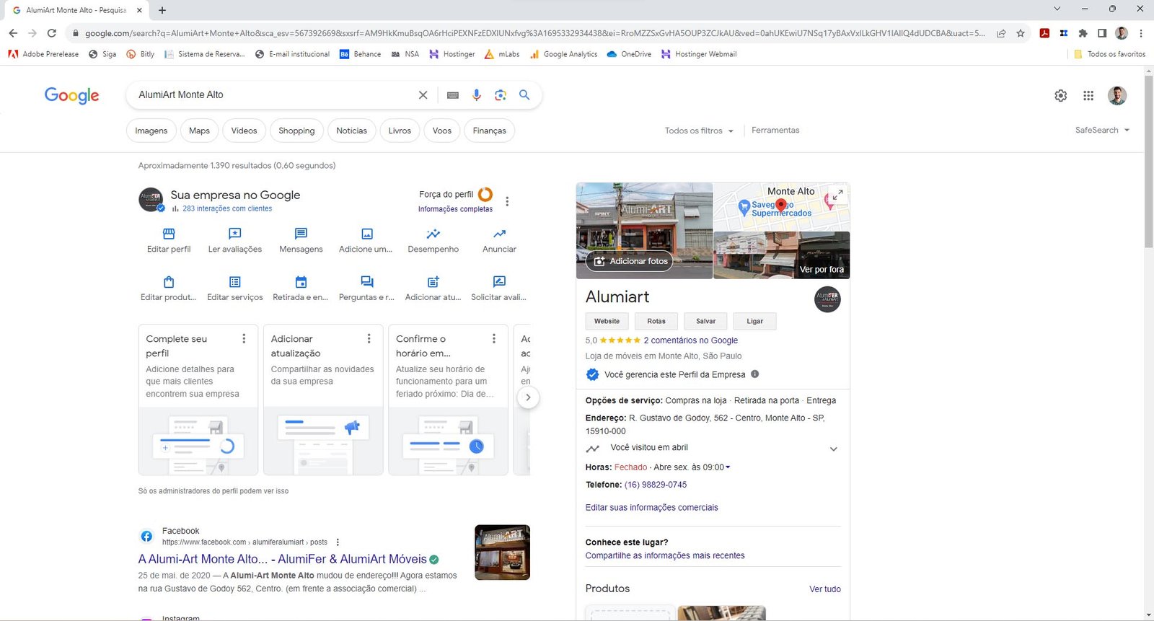The height and width of the screenshot is (621, 1154).
Task: Select the Imagens filter tab
Action: click(x=151, y=131)
